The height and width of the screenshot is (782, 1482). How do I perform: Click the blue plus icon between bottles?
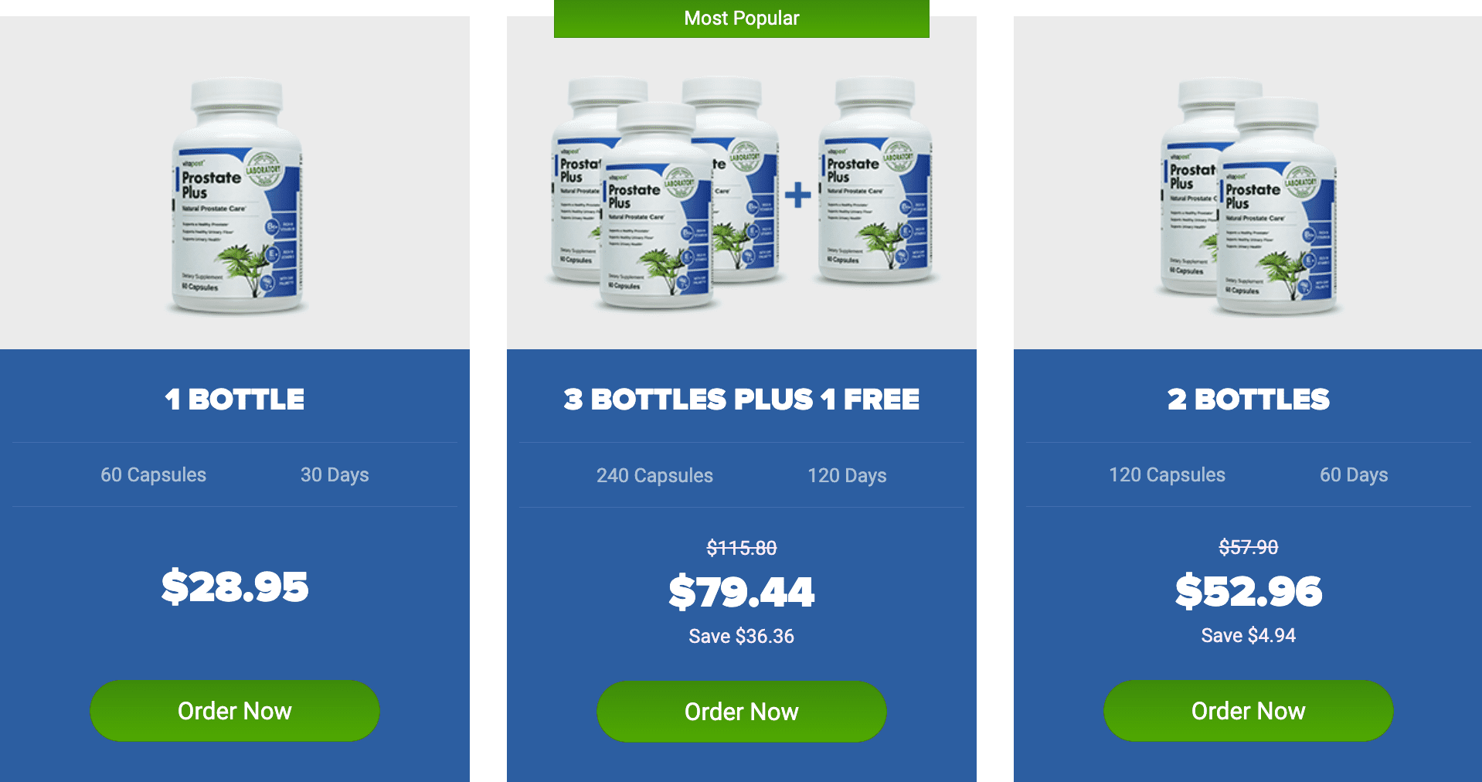pyautogui.click(x=798, y=195)
